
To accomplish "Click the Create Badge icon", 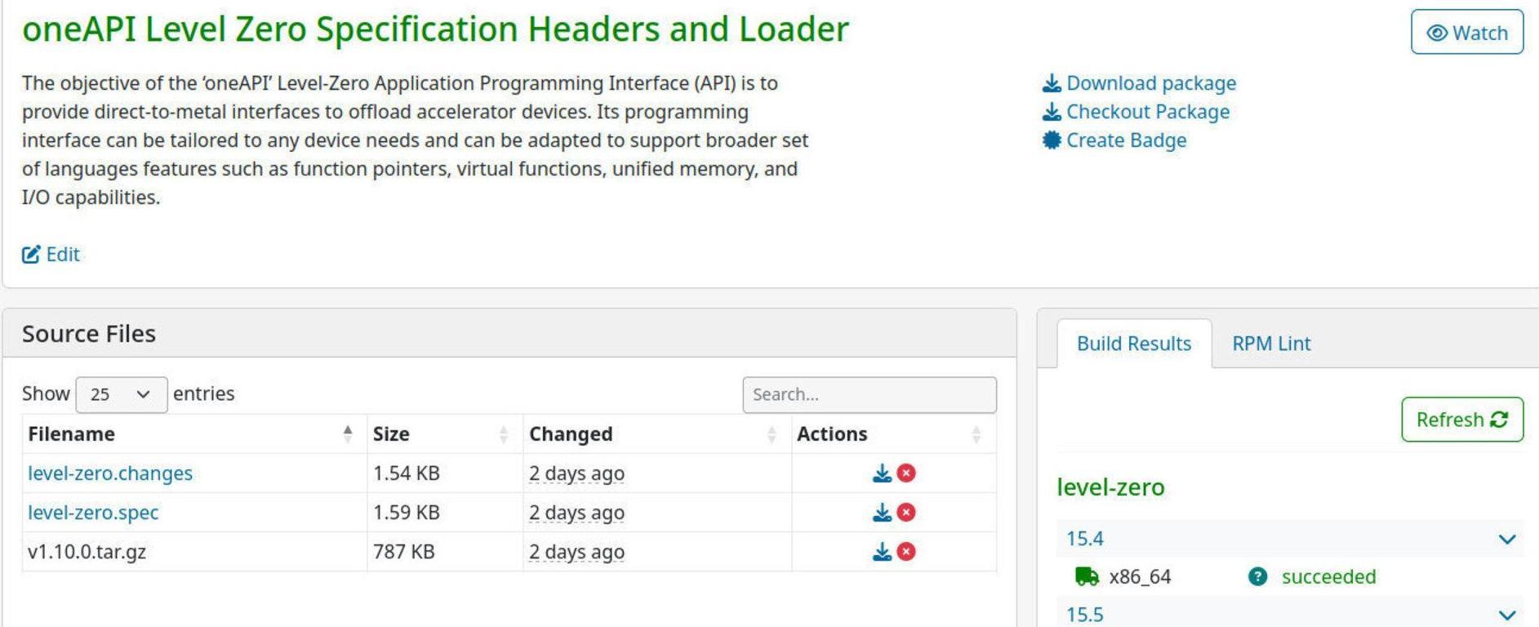I will pos(1052,140).
